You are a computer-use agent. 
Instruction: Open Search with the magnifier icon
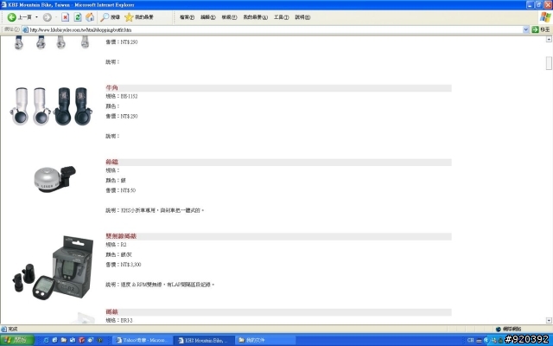tap(110, 17)
